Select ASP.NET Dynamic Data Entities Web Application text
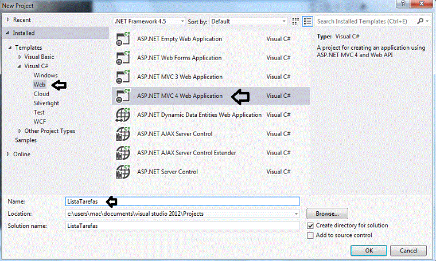This screenshot has width=436, height=261. click(199, 115)
